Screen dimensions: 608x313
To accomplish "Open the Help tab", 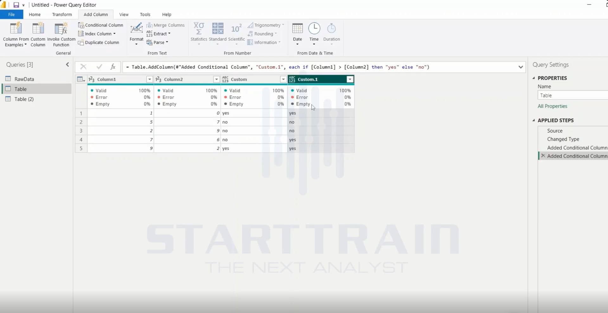I will [x=167, y=15].
